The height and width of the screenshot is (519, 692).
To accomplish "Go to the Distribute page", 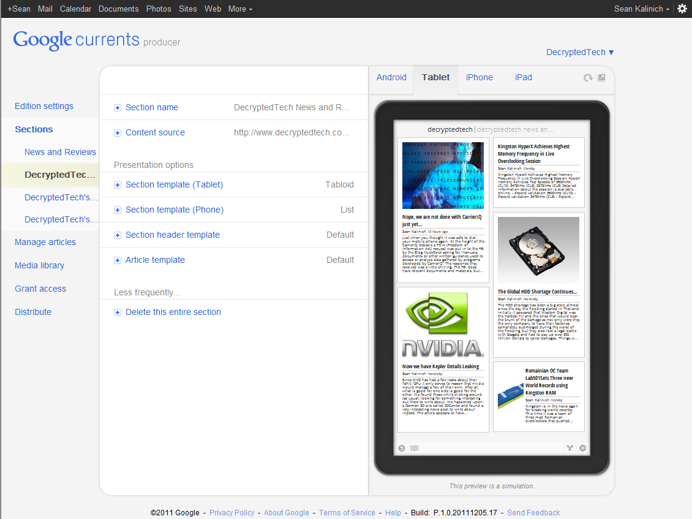I will pos(33,312).
